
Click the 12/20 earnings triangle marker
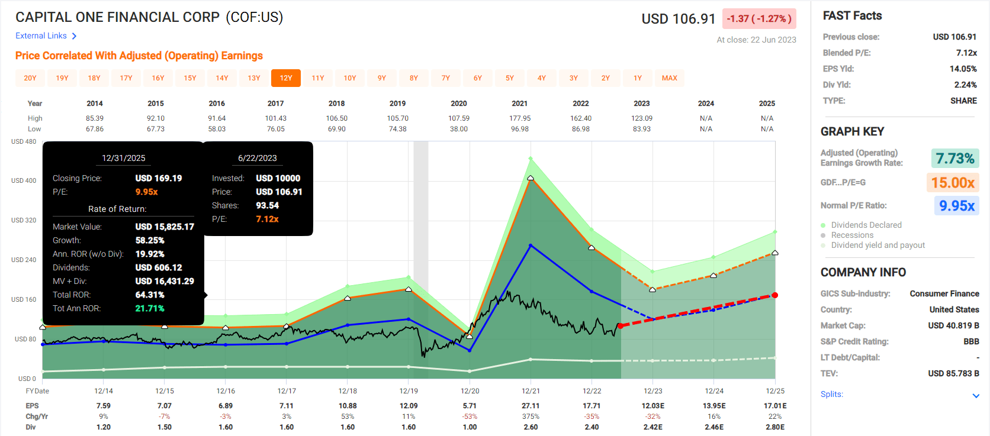pos(470,336)
